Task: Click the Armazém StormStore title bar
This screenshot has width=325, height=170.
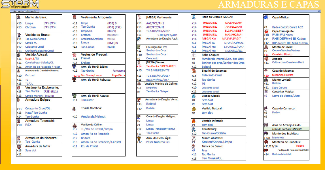Action: pos(164,11)
